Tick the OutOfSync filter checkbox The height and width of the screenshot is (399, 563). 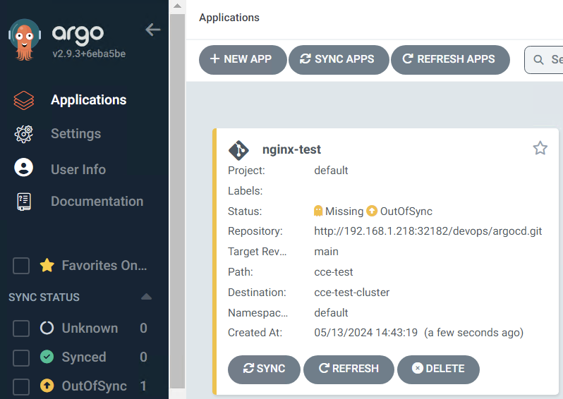[x=21, y=386]
